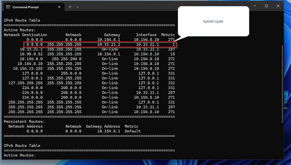
Task: Click the "IPv4 Route Table" heading
Action: click(x=22, y=20)
